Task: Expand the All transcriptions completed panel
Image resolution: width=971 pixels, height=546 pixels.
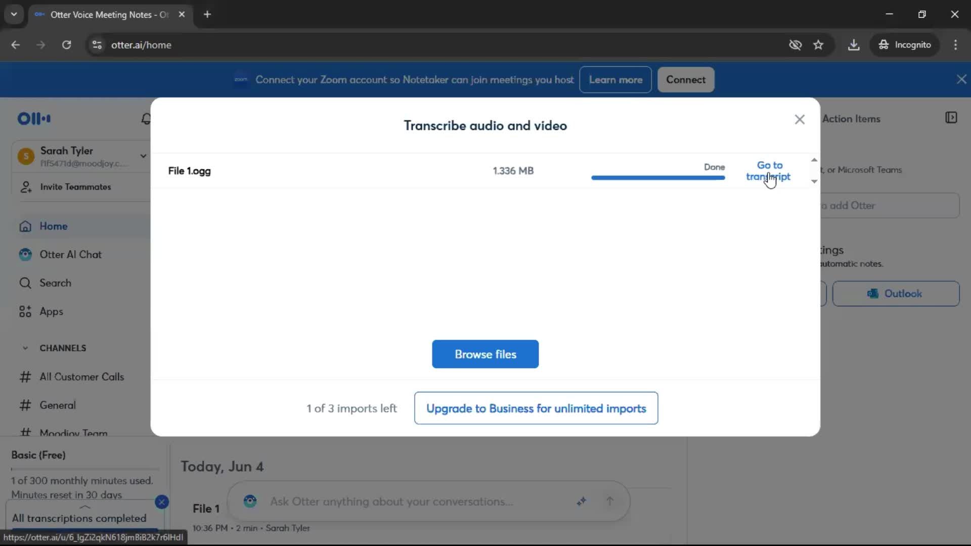Action: click(x=85, y=507)
